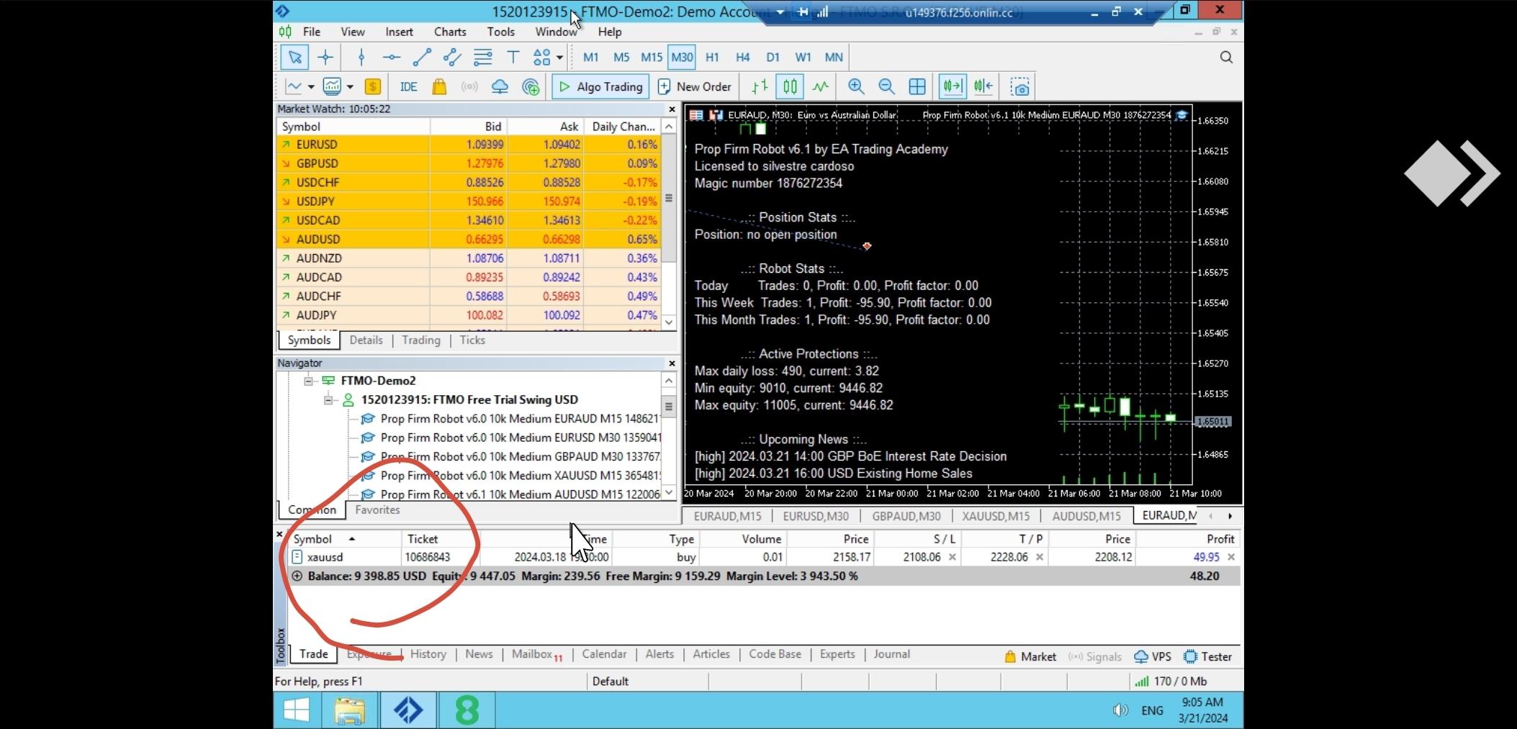Switch chart to bar chart mode
1517x729 pixels.
pos(760,87)
